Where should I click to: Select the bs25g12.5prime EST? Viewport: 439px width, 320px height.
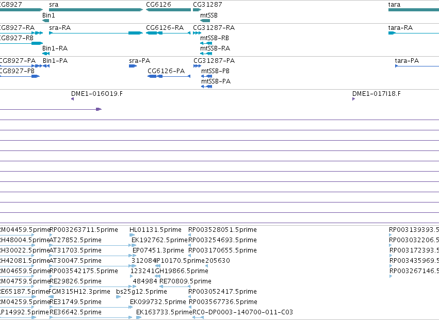point(119,297)
